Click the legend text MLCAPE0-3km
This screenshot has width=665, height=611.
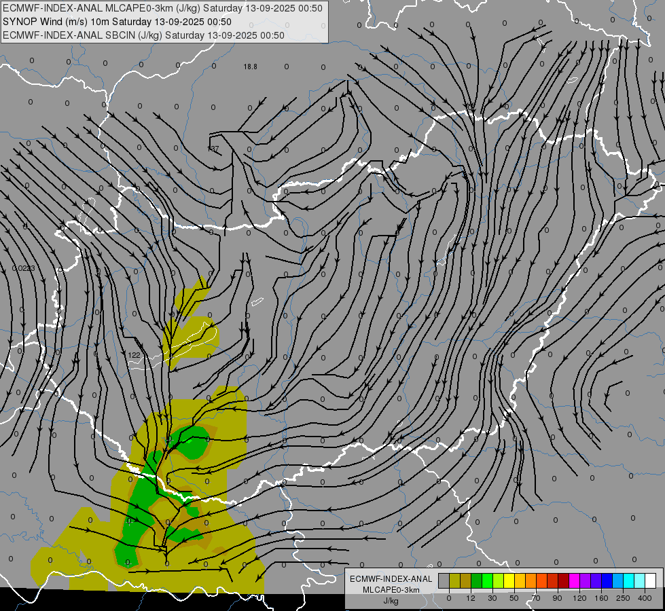pyautogui.click(x=391, y=590)
